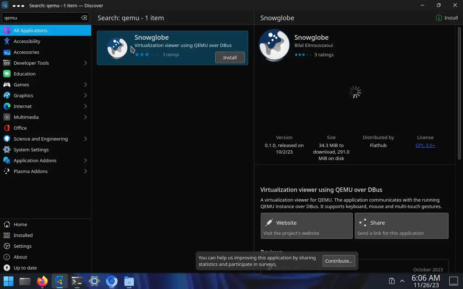Click the Flathub distributor text
This screenshot has width=463, height=289.
pyautogui.click(x=378, y=145)
